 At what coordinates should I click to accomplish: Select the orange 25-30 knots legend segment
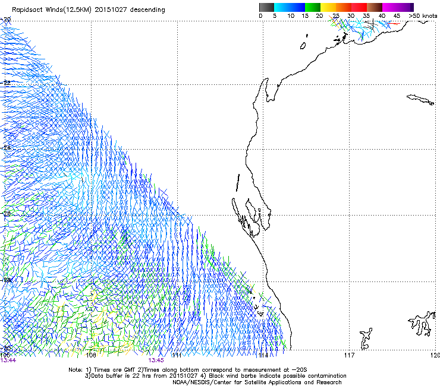[x=344, y=7]
